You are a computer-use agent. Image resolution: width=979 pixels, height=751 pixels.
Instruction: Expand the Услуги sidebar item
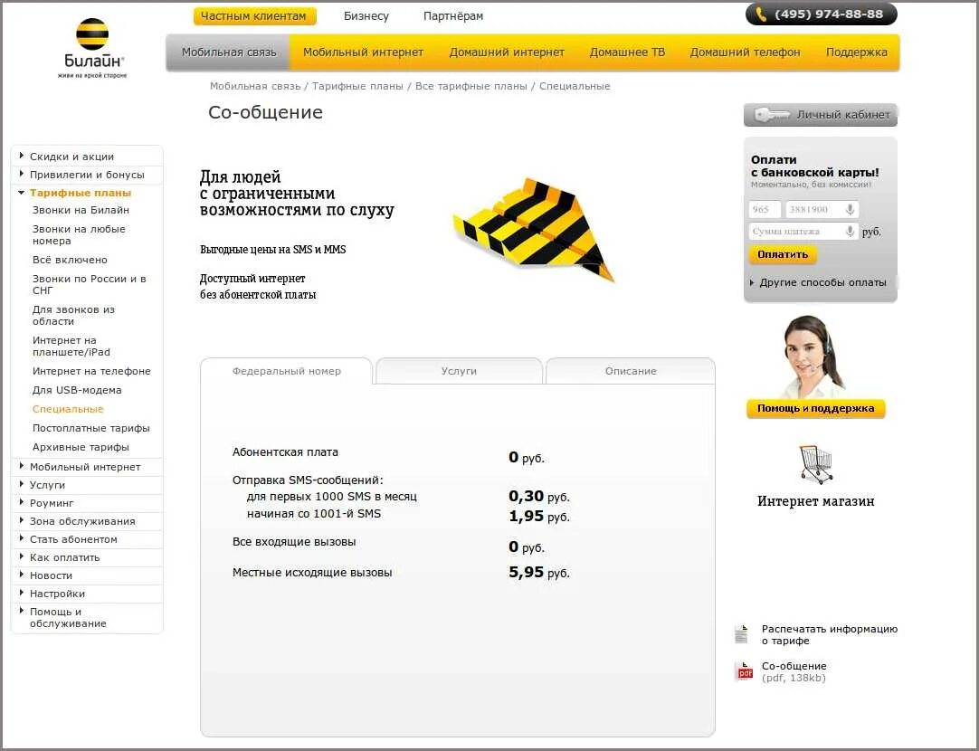click(21, 484)
